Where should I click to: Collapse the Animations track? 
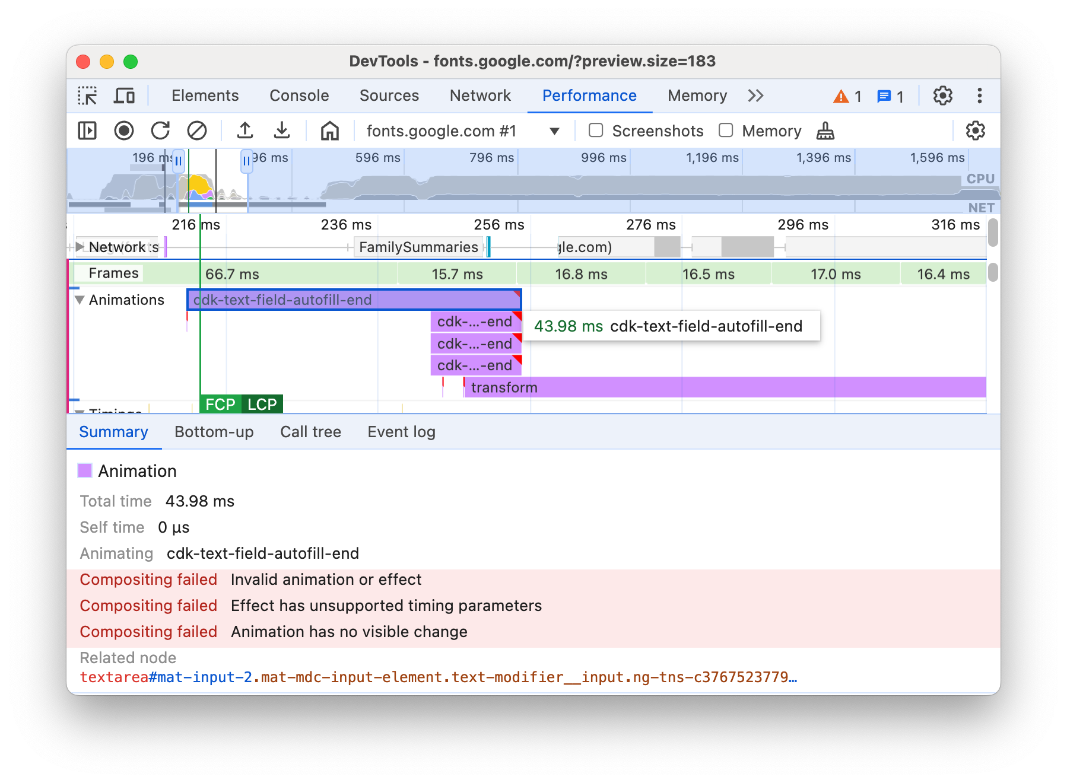pyautogui.click(x=79, y=300)
